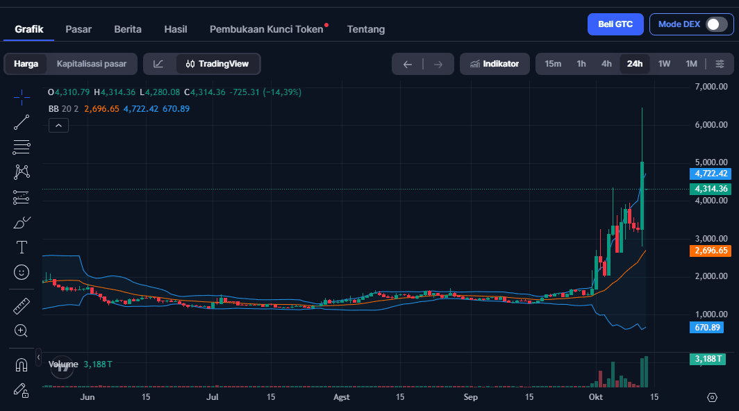Image resolution: width=739 pixels, height=411 pixels.
Task: Click the Beli GTC button
Action: click(615, 24)
